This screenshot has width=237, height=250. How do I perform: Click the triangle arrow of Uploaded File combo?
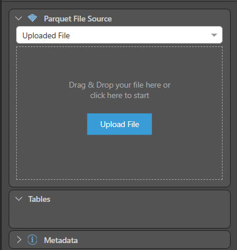(214, 35)
